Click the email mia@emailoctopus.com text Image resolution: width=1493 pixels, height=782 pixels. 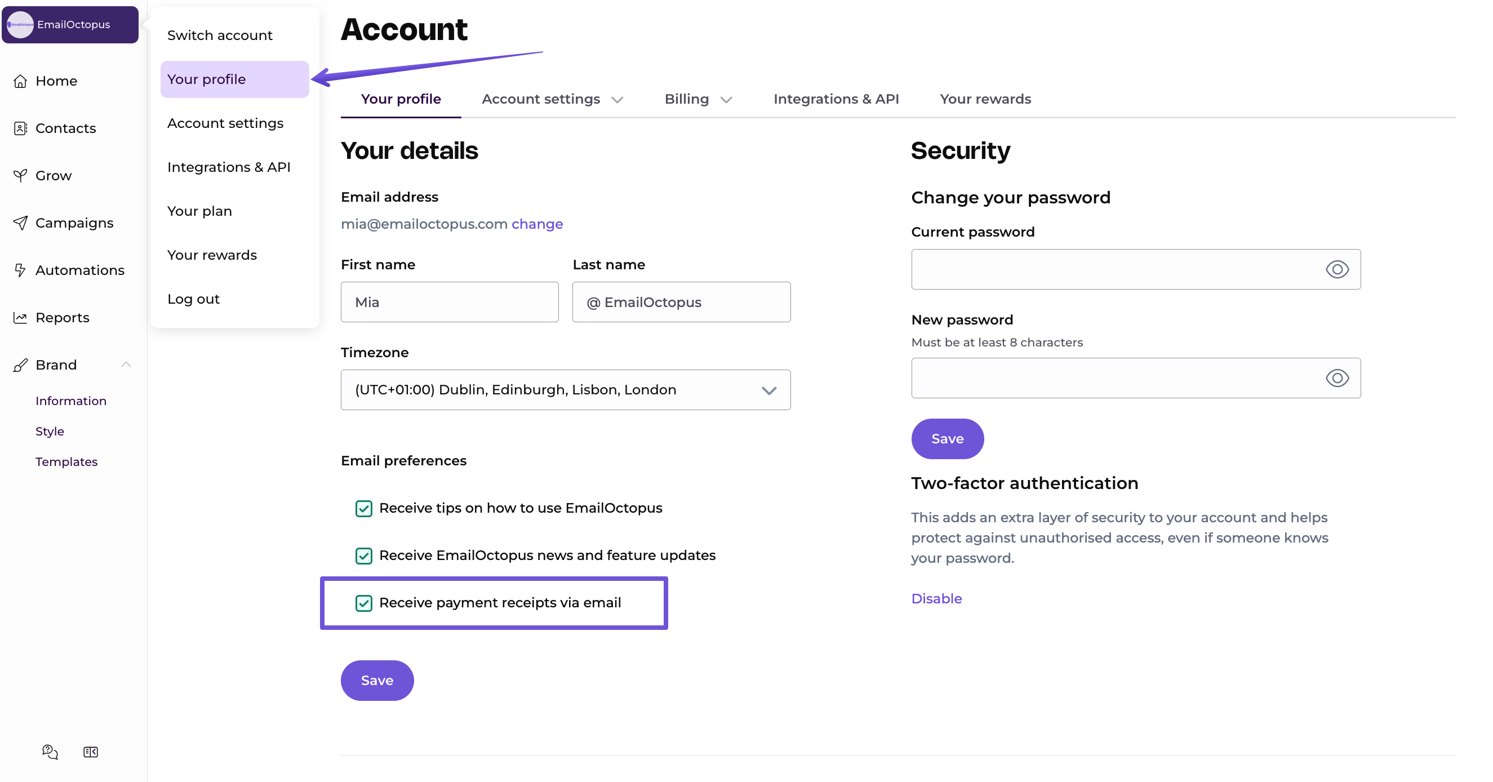424,224
